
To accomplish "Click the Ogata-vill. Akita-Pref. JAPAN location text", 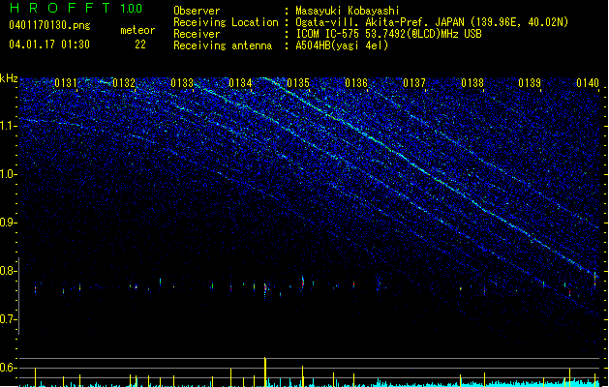I will pyautogui.click(x=432, y=22).
